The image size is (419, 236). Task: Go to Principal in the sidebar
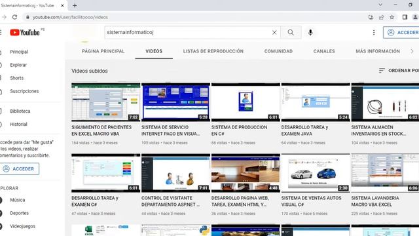click(x=19, y=52)
